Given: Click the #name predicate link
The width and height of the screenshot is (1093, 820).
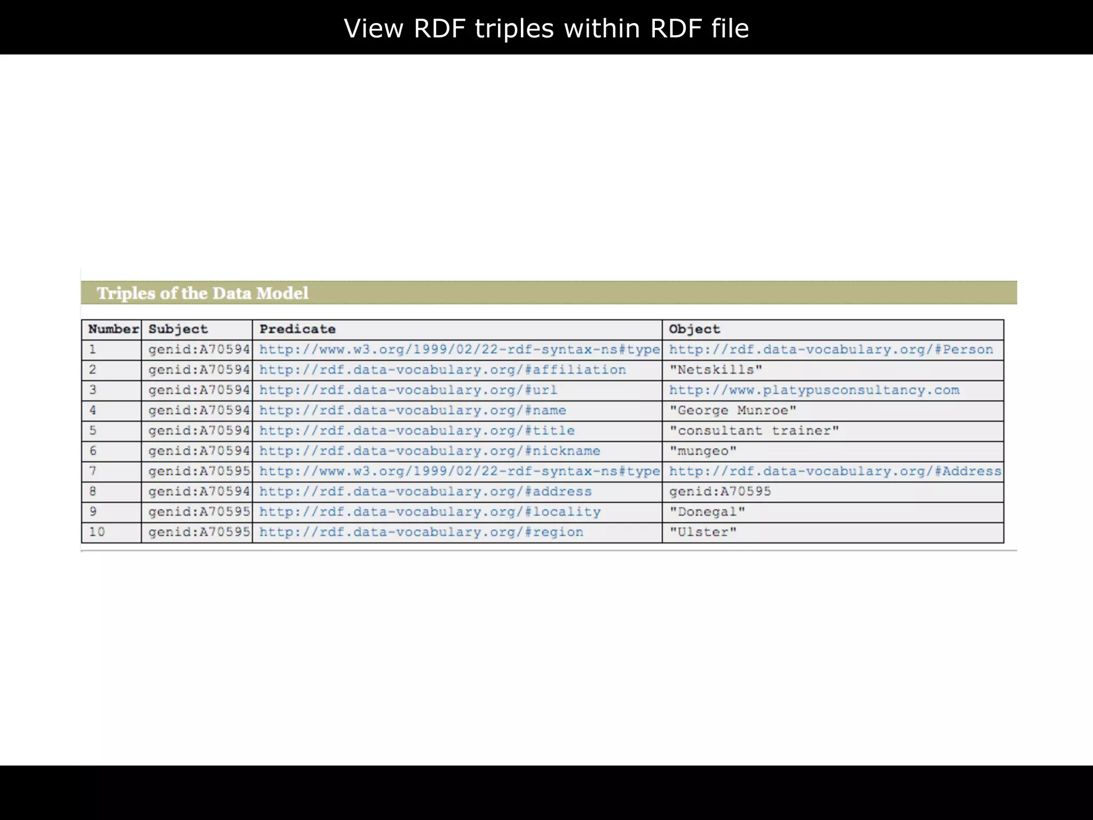Looking at the screenshot, I should [413, 411].
